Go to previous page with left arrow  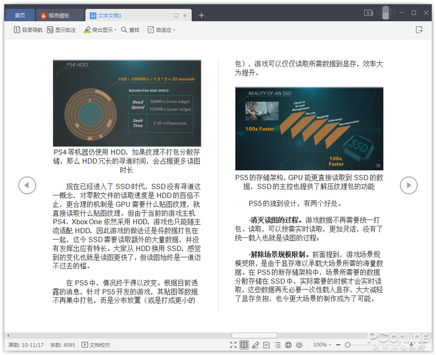pyautogui.click(x=27, y=185)
